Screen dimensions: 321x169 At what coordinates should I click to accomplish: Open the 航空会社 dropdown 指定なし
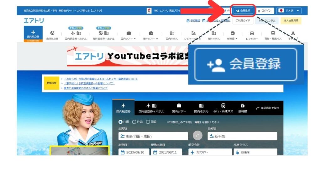210,152
